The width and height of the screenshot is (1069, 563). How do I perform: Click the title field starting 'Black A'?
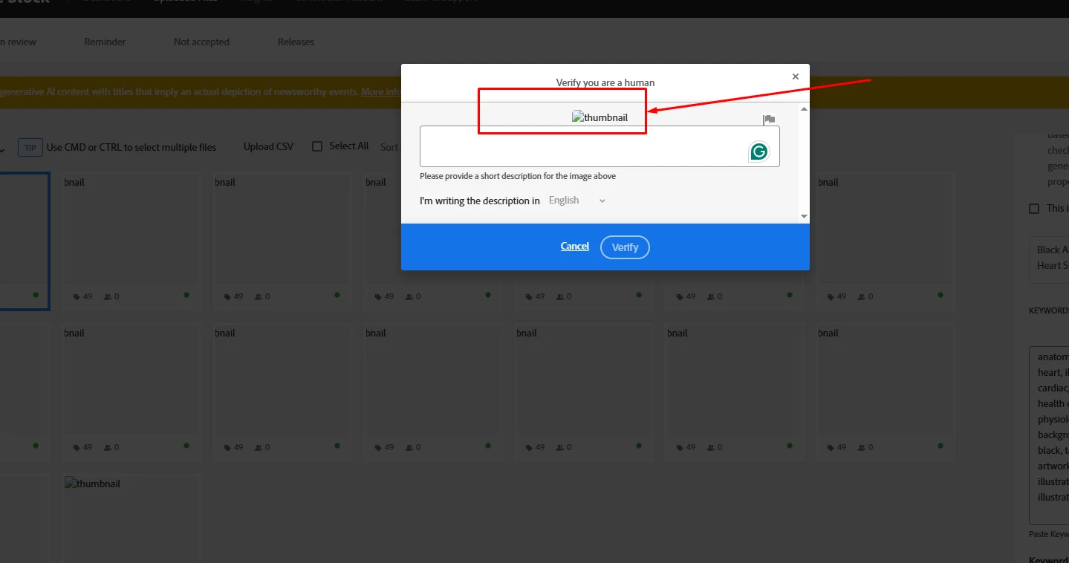pos(1049,260)
